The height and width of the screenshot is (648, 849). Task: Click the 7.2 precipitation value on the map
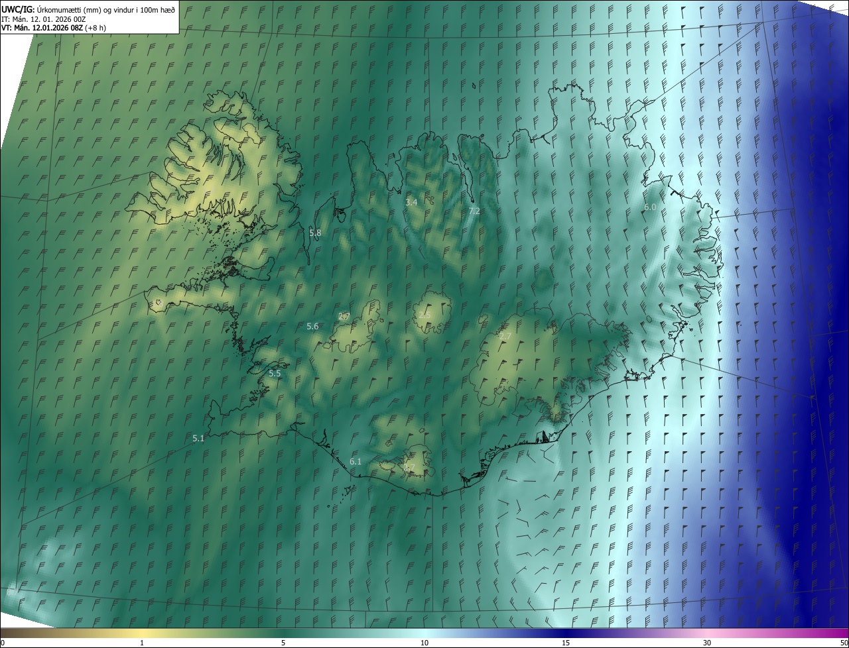[x=474, y=211]
